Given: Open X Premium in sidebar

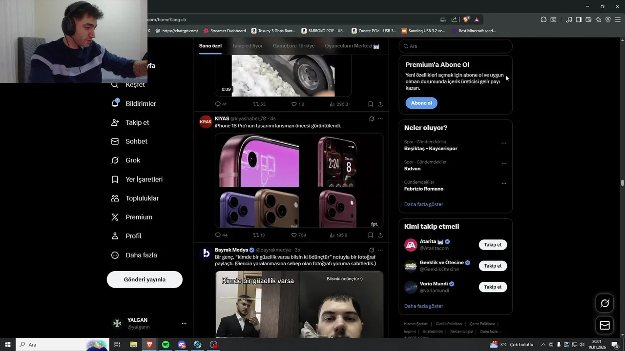Looking at the screenshot, I should coord(132,217).
